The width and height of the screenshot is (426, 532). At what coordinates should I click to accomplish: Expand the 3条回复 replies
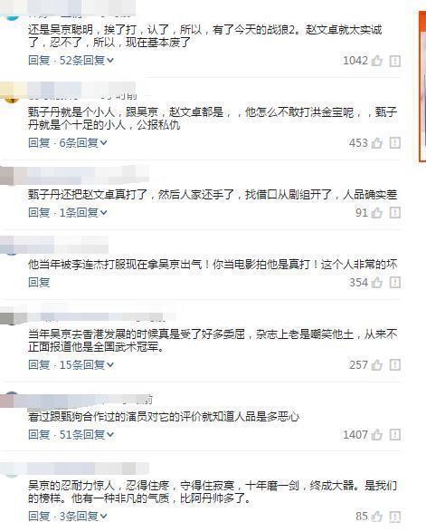(x=83, y=516)
